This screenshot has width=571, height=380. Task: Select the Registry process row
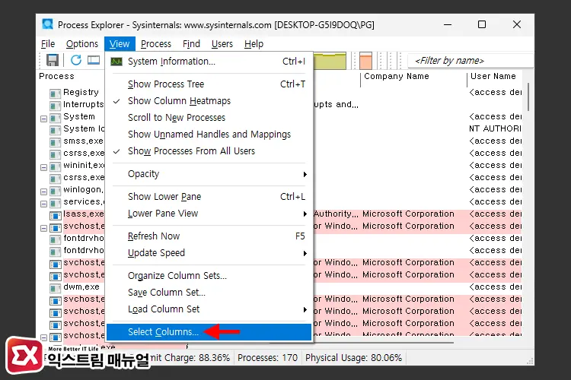click(x=81, y=93)
